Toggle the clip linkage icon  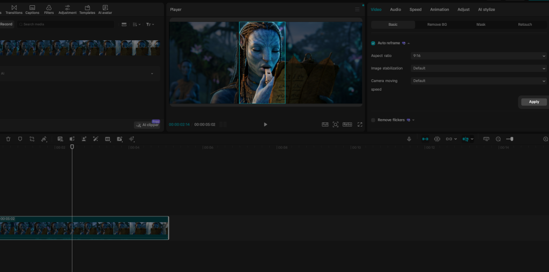pos(449,139)
